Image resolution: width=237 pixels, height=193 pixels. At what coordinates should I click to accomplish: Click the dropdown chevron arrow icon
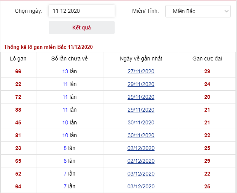click(x=226, y=11)
